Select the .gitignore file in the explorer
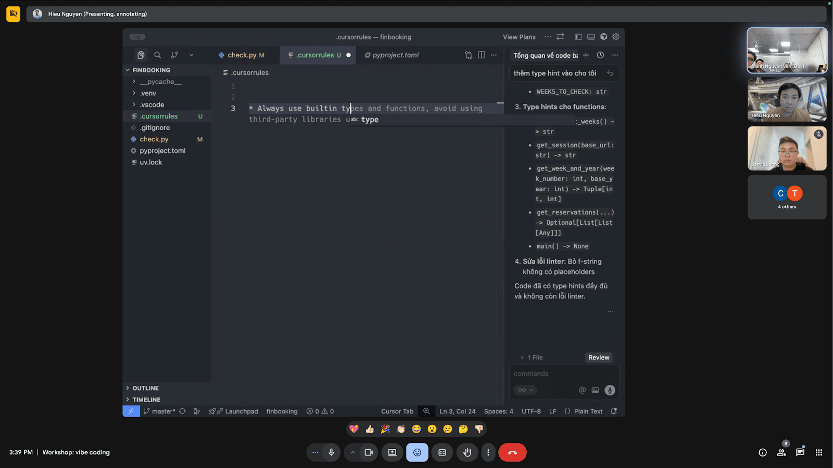Viewport: 833px width, 468px height. click(x=154, y=127)
